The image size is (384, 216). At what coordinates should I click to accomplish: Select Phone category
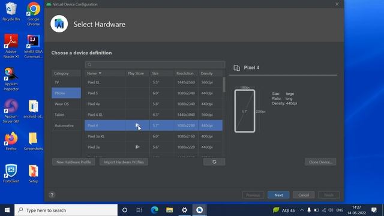[x=66, y=93]
